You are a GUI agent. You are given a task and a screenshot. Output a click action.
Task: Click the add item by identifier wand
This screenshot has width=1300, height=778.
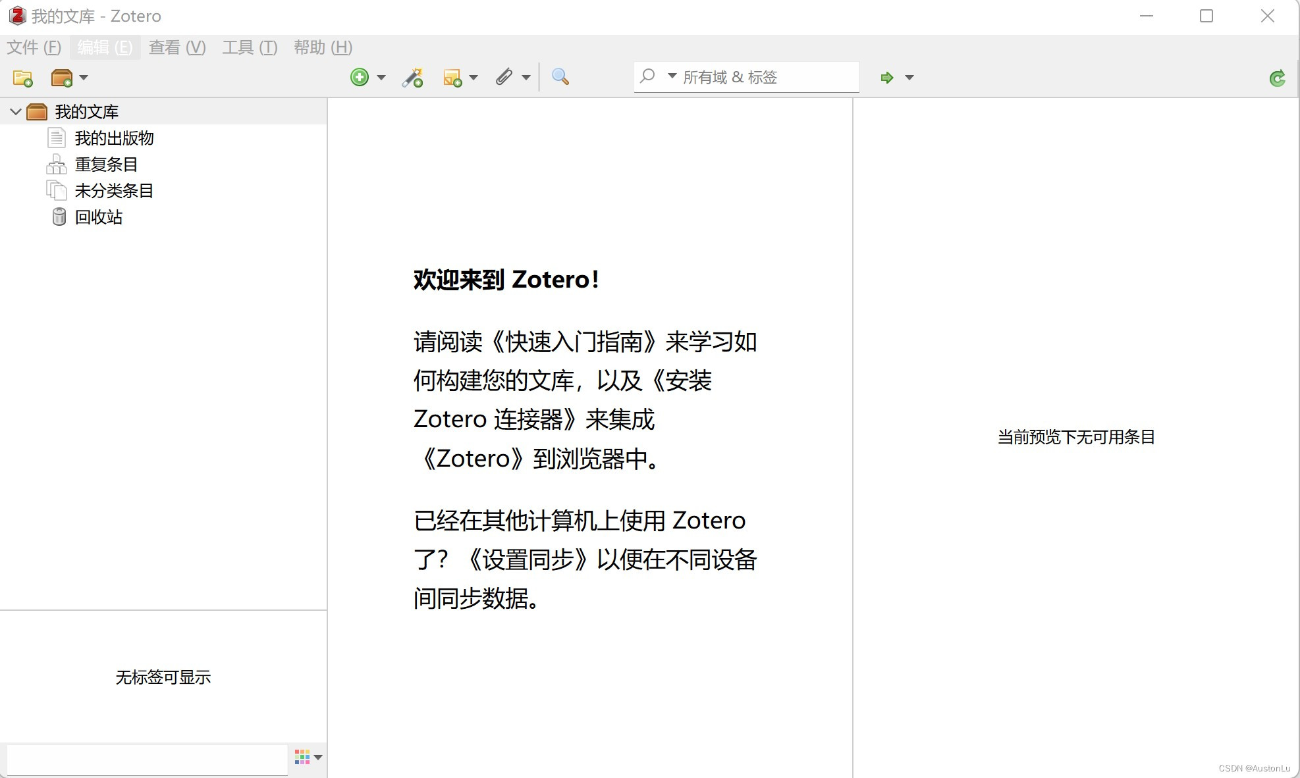pyautogui.click(x=413, y=78)
